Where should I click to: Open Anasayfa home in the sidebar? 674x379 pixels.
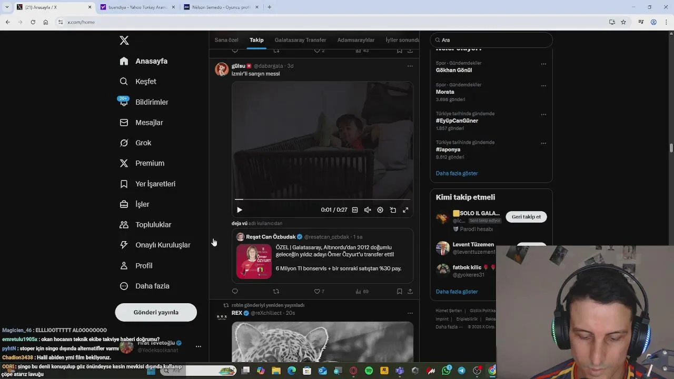pos(144,61)
